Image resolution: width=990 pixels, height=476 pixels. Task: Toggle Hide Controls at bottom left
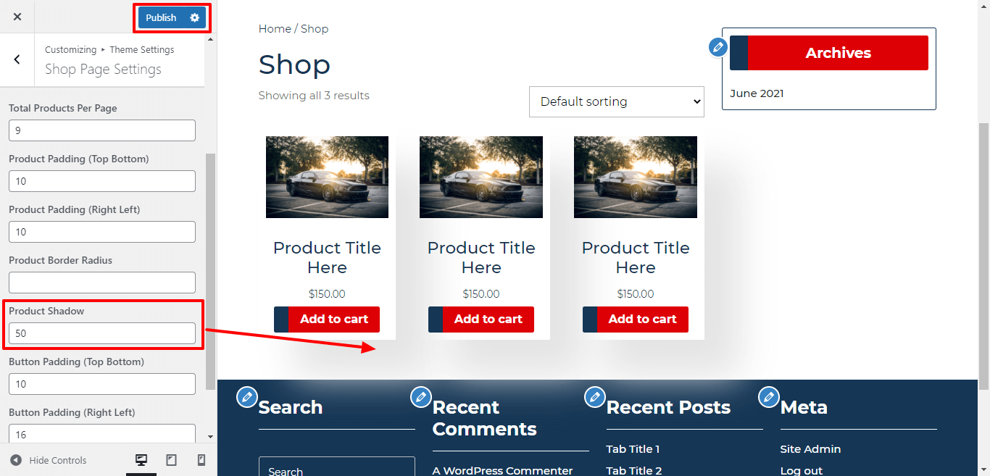coord(48,459)
